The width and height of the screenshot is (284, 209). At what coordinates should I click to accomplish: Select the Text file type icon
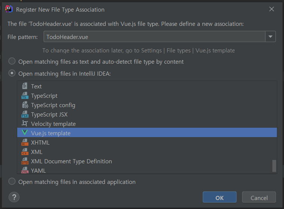[x=25, y=86]
